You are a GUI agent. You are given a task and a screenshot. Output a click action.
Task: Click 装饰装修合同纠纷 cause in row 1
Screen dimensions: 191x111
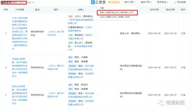click(x=37, y=33)
